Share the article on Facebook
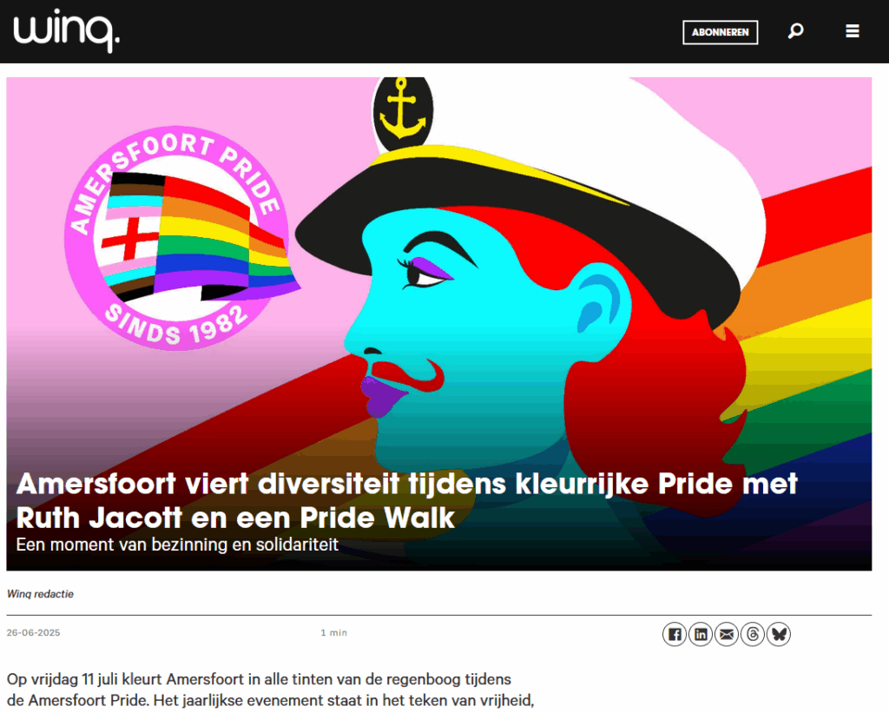Screen dimensions: 889x713 click(x=674, y=634)
